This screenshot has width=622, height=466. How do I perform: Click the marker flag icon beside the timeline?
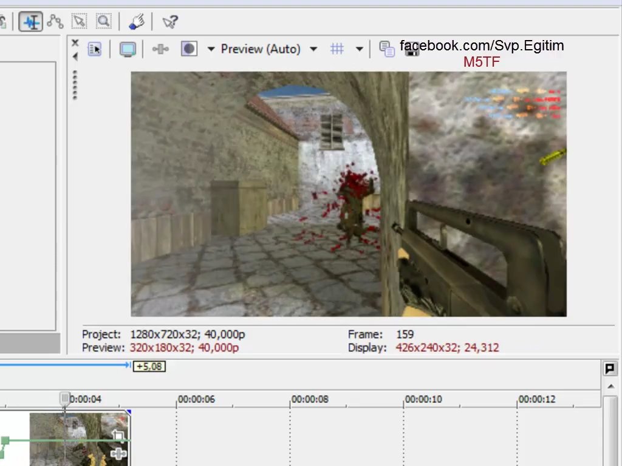(x=610, y=368)
